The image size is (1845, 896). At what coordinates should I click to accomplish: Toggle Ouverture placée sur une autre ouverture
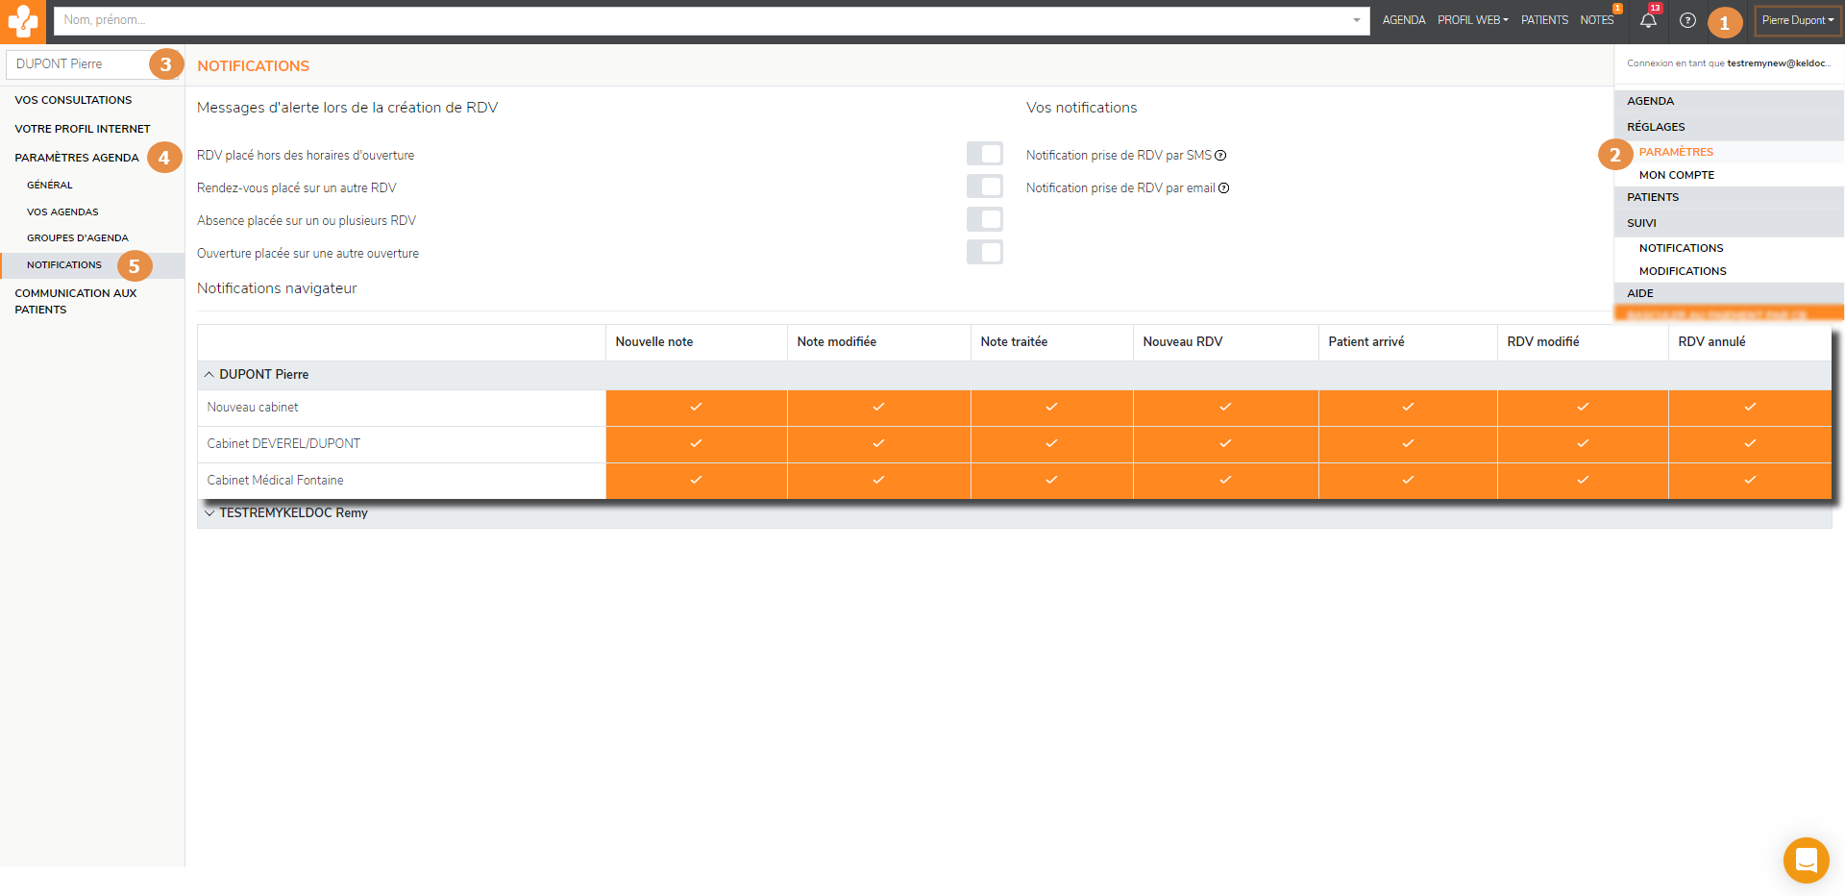coord(985,252)
